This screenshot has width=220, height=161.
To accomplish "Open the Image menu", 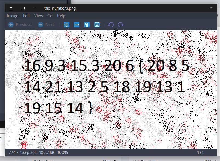I will [13, 16].
